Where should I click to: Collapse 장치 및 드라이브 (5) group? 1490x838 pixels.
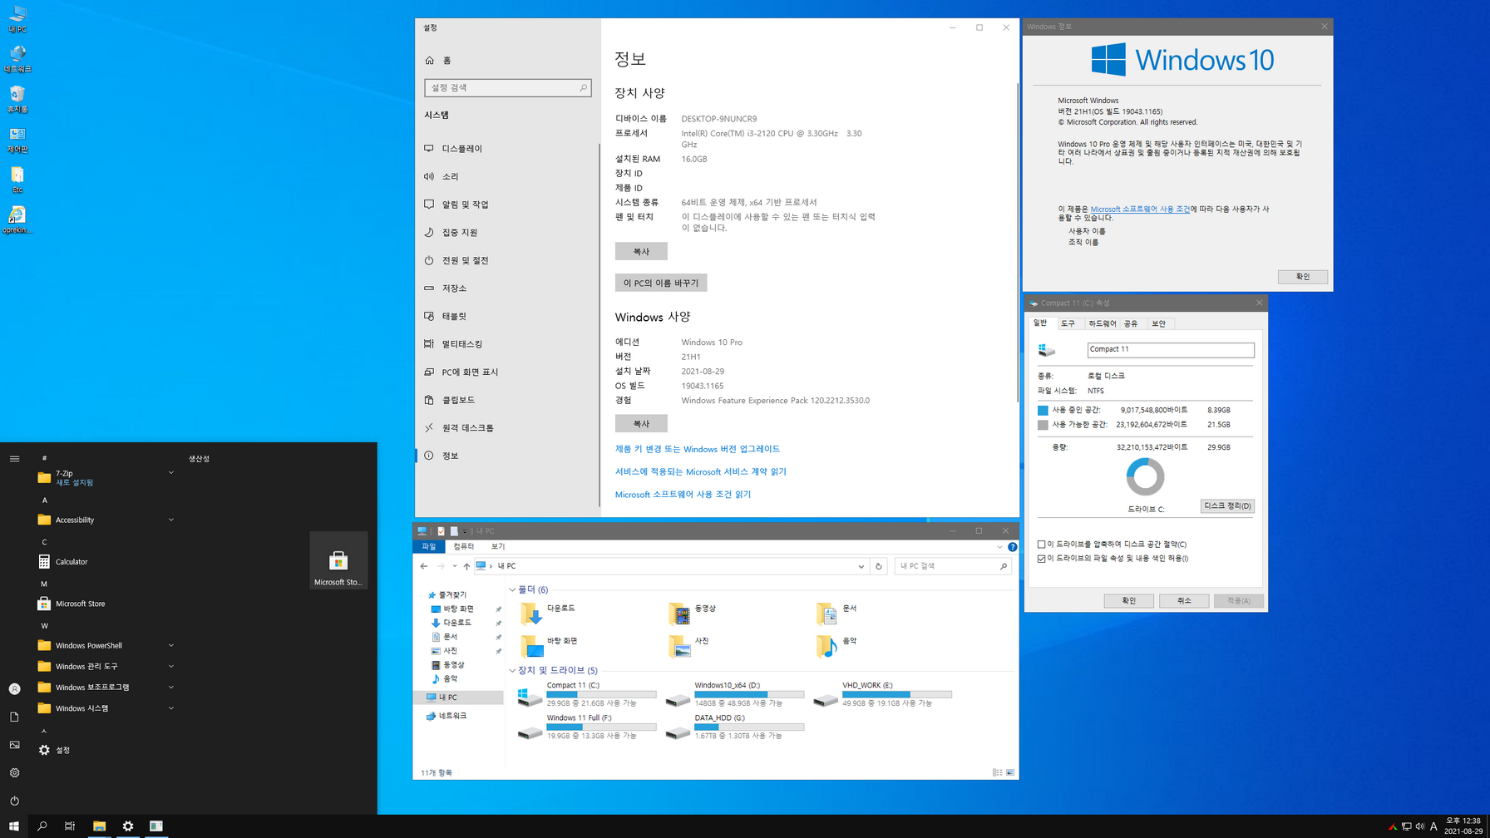[x=512, y=671]
